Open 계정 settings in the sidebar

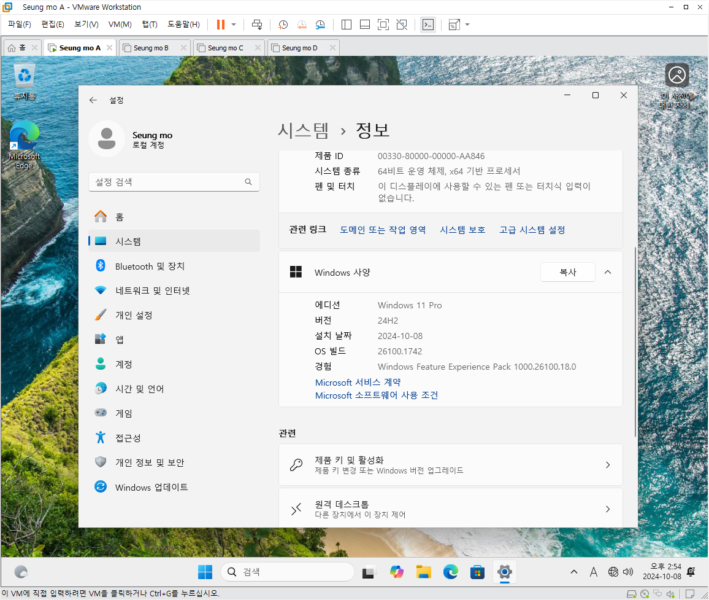(x=174, y=364)
